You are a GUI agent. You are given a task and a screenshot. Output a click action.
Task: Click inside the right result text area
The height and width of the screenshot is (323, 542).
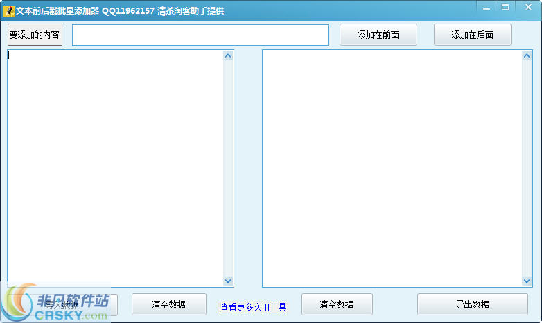[392, 168]
